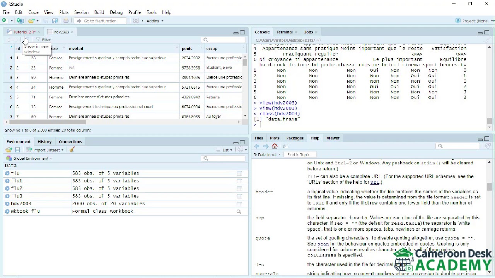Viewport: 495px width, 278px height.
Task: Follow the scan link in help
Action: click(323, 244)
